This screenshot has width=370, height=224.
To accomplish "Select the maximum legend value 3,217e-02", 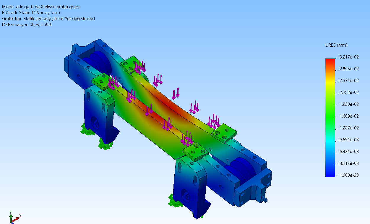I will tap(349, 57).
